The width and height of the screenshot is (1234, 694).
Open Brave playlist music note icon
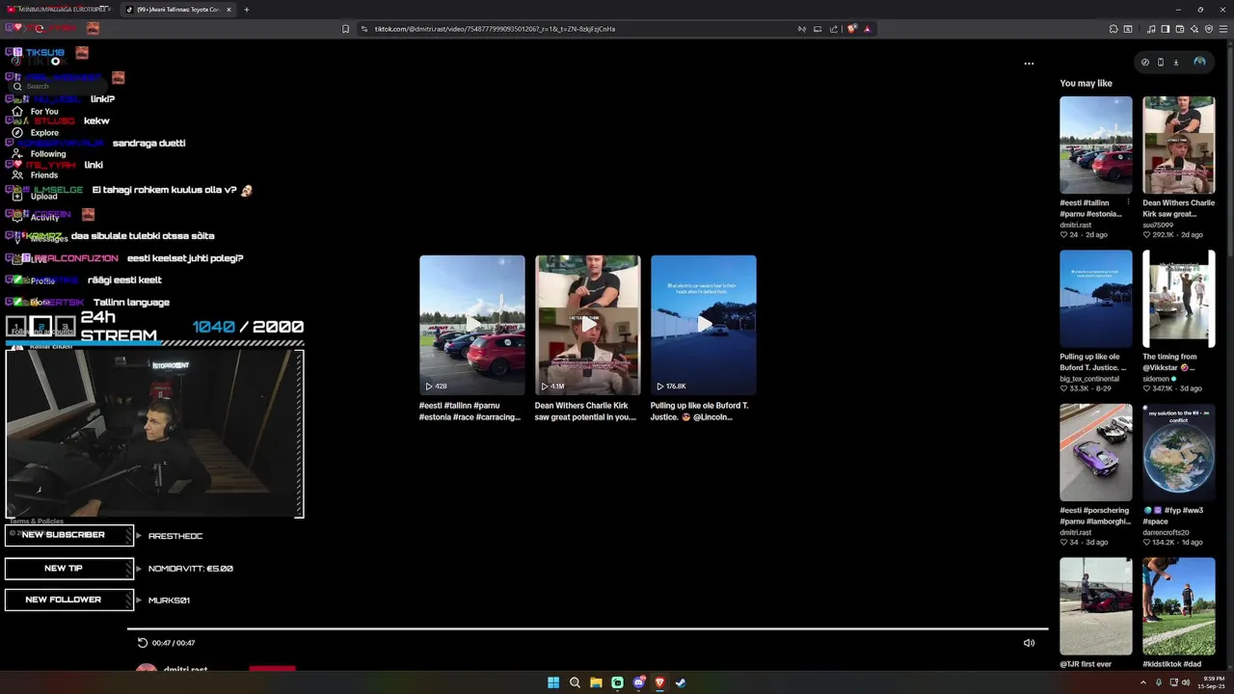tap(1151, 29)
